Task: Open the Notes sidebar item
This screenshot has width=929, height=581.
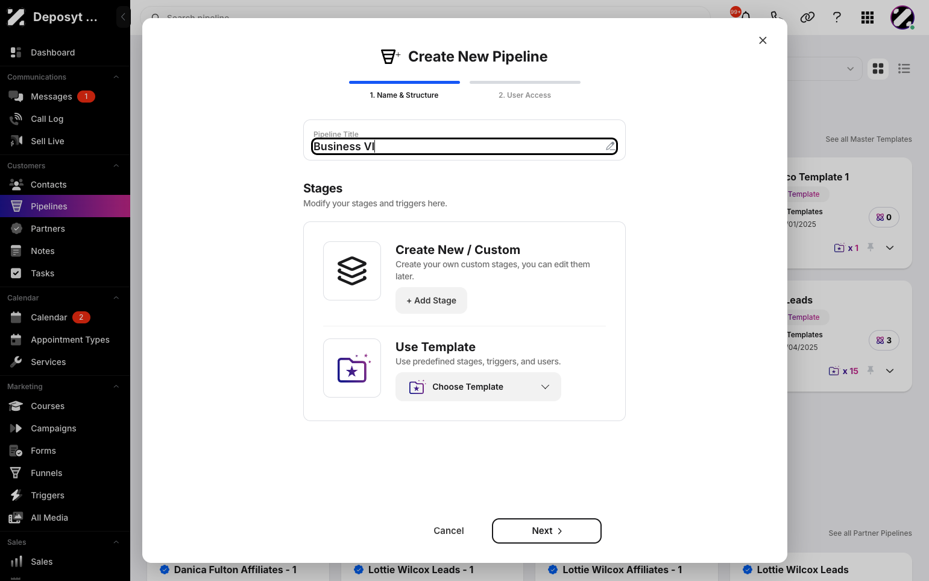Action: tap(42, 251)
